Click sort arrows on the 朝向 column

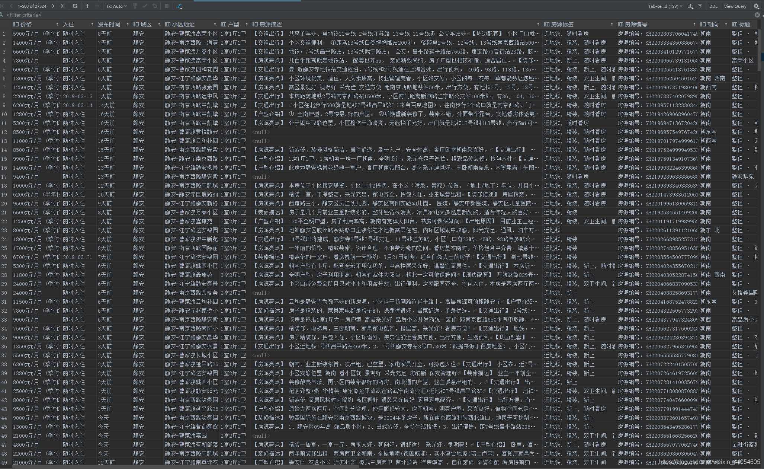(x=726, y=24)
